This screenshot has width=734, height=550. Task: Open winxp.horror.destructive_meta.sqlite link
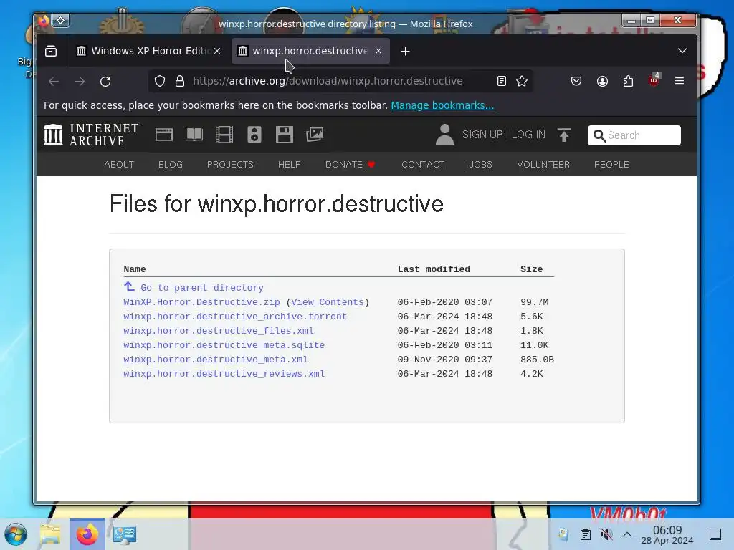pyautogui.click(x=224, y=345)
